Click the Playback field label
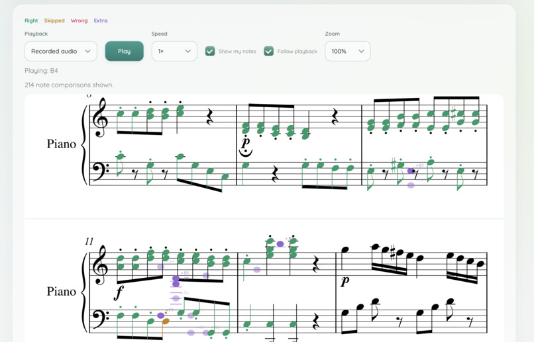Screen dimensions: 534x342 (x=36, y=34)
